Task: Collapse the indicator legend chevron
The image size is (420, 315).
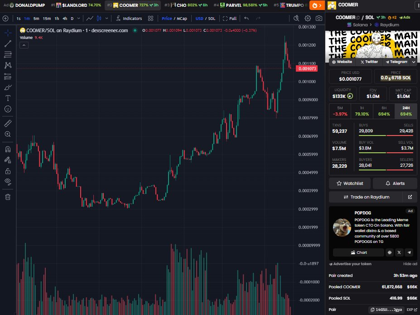Action: (24, 45)
